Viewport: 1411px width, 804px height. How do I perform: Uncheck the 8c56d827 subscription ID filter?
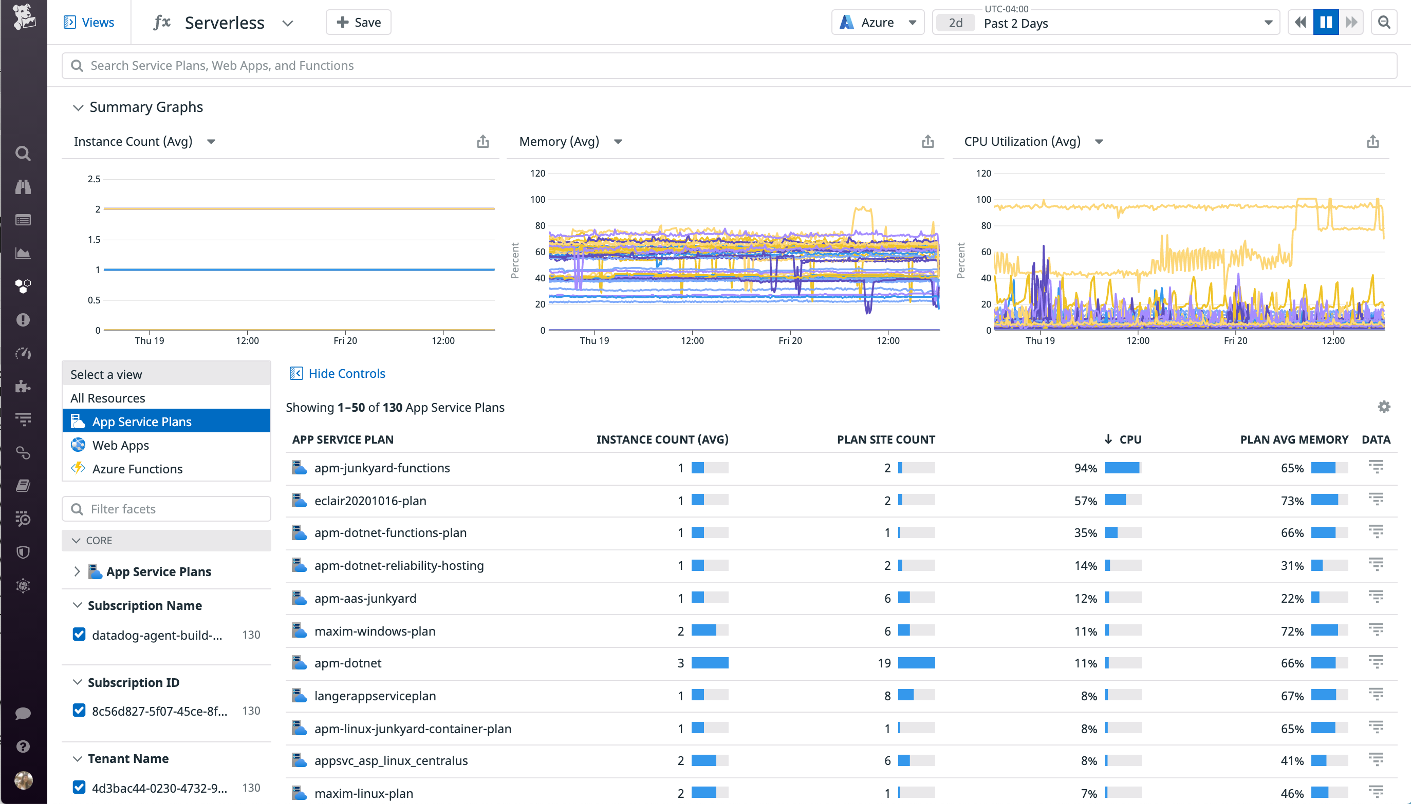[x=79, y=710]
